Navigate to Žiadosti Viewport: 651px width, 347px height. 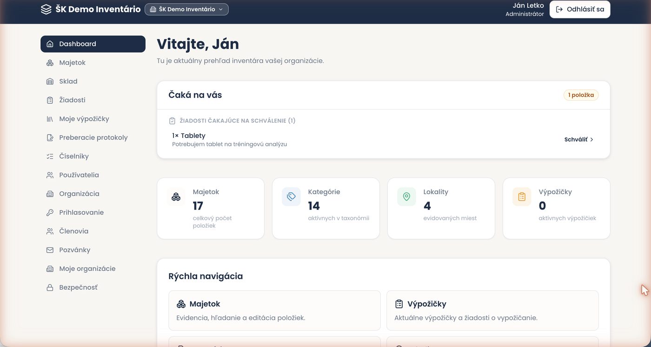93,100
